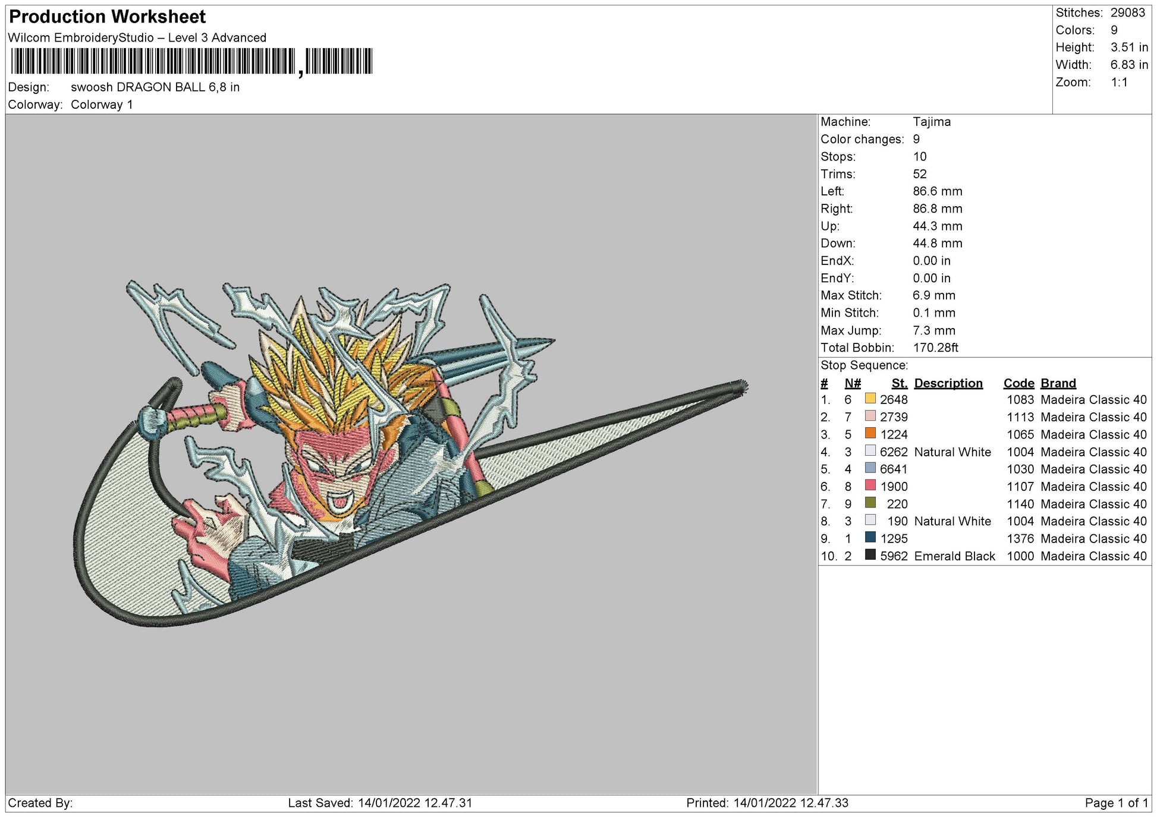Viewport: 1157px width, 817px height.
Task: Click the Code column header
Action: click(1018, 383)
